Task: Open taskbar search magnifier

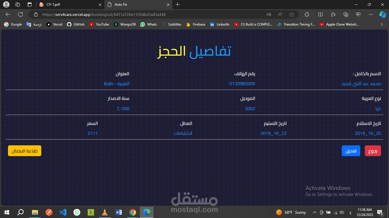Action: [21, 212]
